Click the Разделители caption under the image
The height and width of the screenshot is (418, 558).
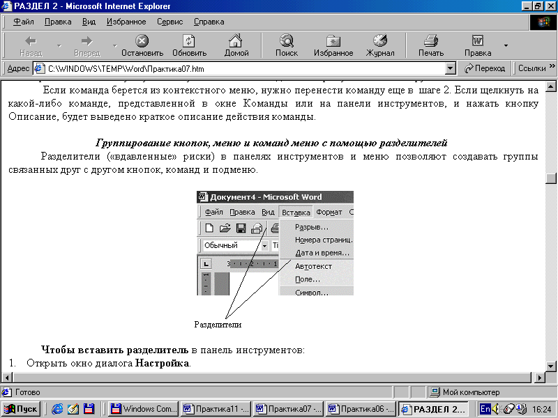(x=218, y=325)
